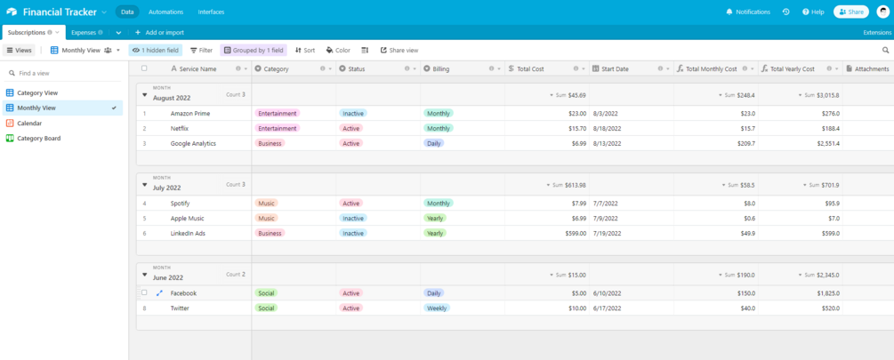Collapse the July 2022 group
This screenshot has height=360, width=894.
point(144,185)
